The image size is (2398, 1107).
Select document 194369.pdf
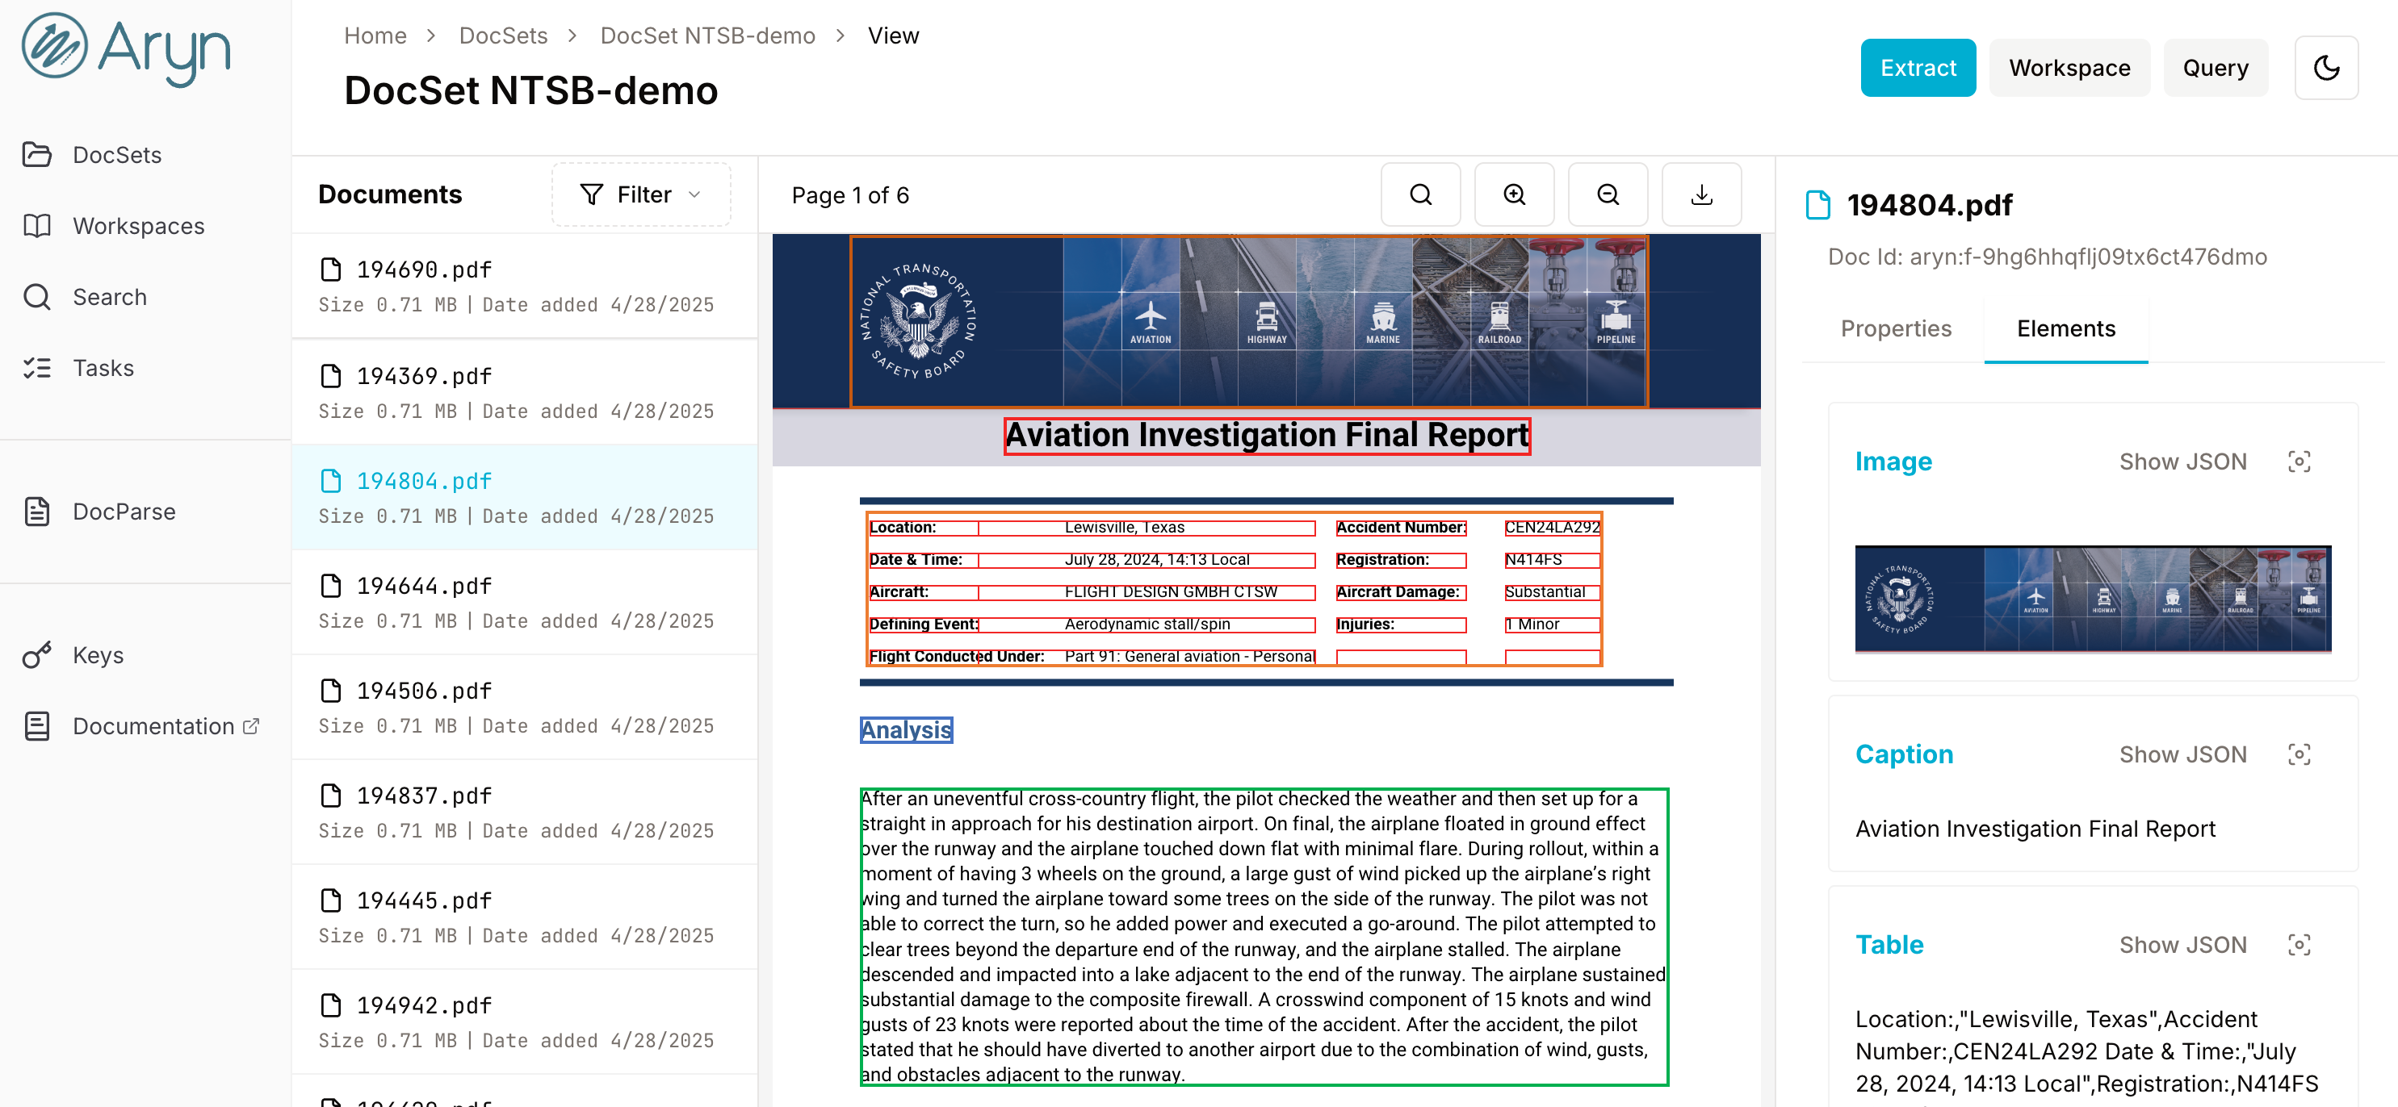click(x=524, y=391)
